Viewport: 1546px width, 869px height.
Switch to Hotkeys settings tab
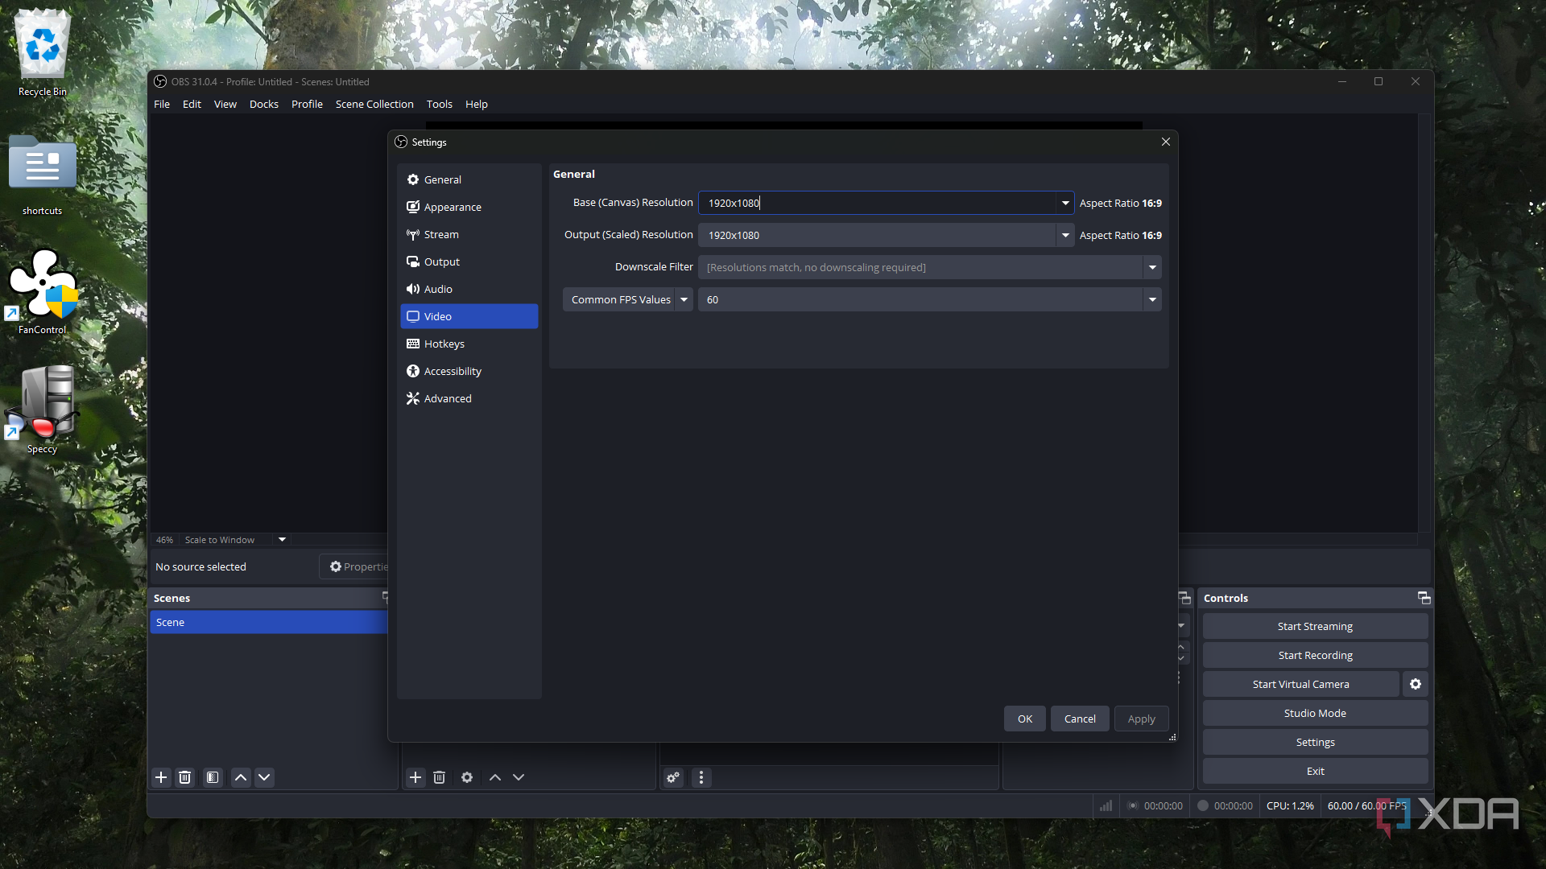[x=444, y=344]
